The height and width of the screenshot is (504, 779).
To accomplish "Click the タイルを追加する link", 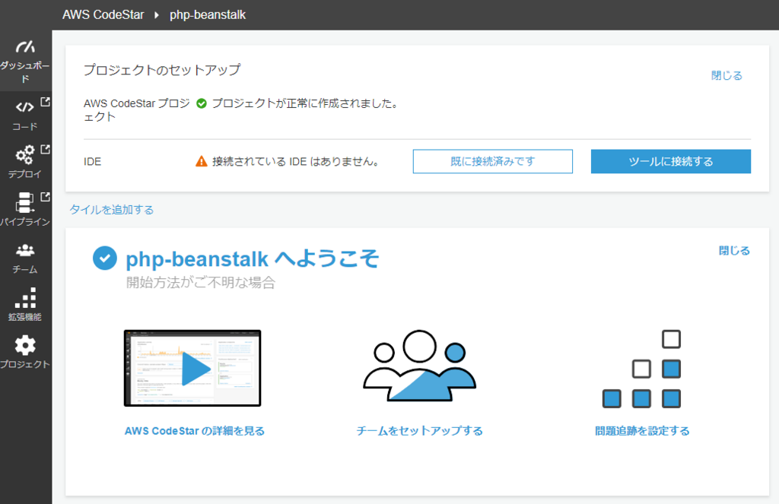I will click(x=112, y=210).
